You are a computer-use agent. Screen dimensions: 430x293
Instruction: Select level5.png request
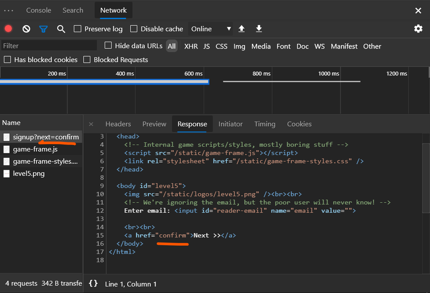[x=41, y=174]
